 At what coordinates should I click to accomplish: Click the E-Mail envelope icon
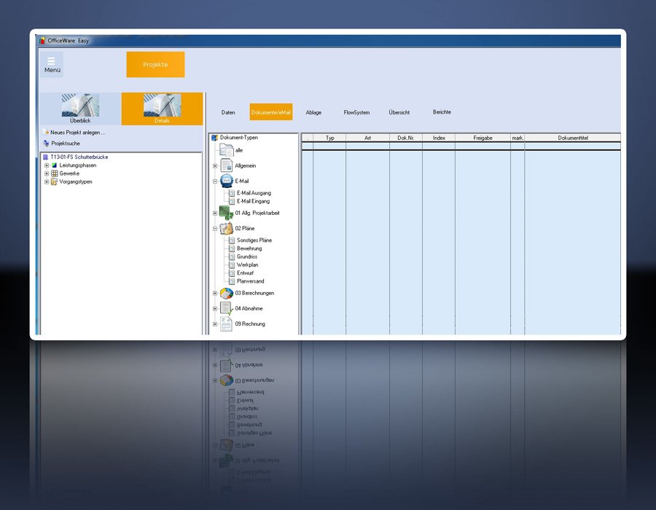pos(227,181)
